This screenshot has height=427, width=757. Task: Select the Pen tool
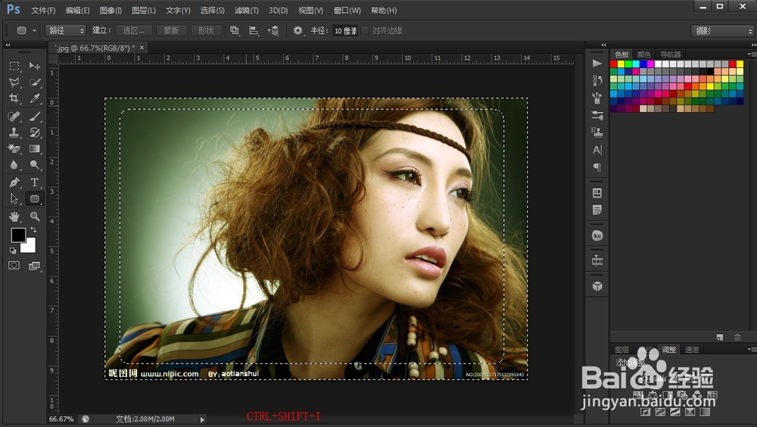coord(14,182)
